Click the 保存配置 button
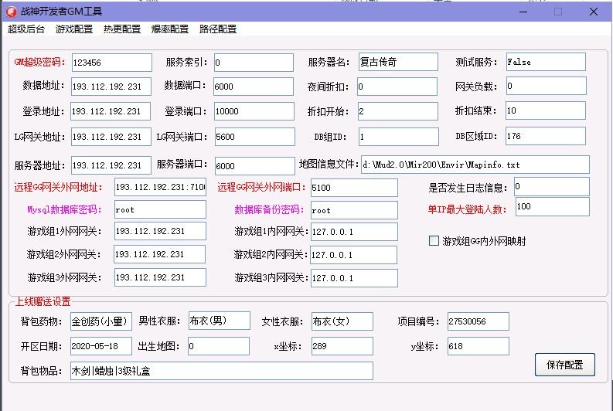The height and width of the screenshot is (411, 613). [x=564, y=364]
